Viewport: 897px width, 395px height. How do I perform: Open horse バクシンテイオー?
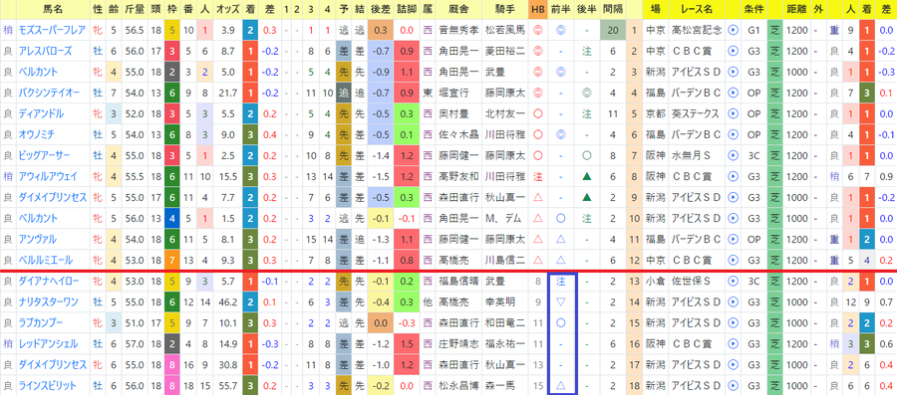coord(49,93)
